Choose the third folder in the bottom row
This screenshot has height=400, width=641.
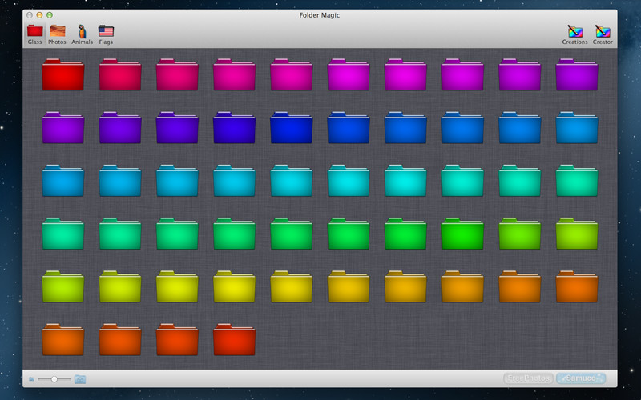177,339
